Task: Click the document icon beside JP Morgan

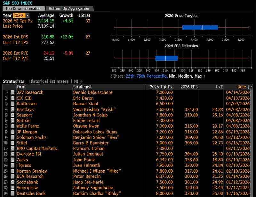Action: 12,132
